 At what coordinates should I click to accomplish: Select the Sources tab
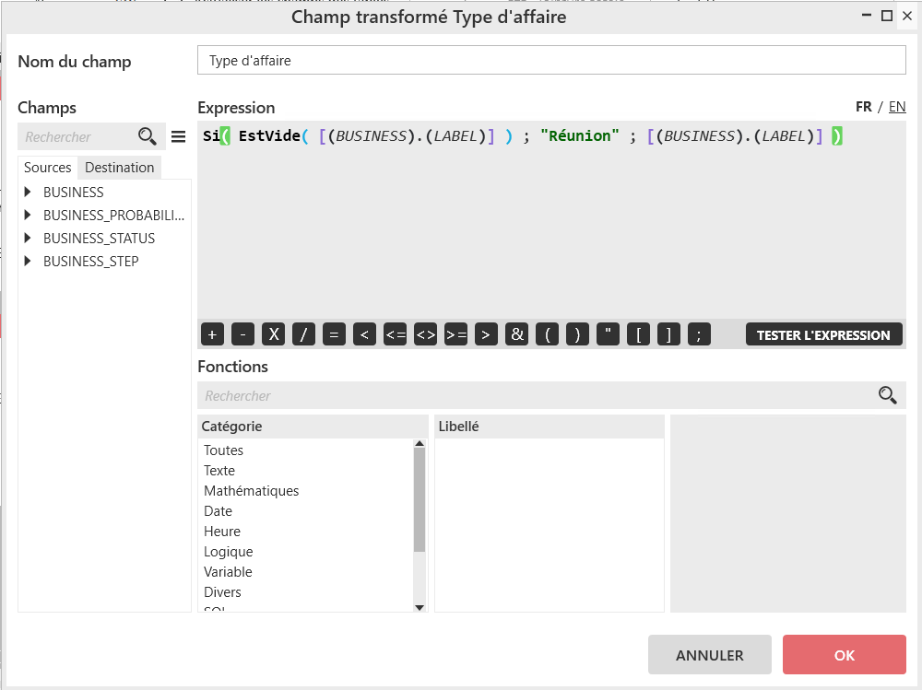click(x=48, y=168)
